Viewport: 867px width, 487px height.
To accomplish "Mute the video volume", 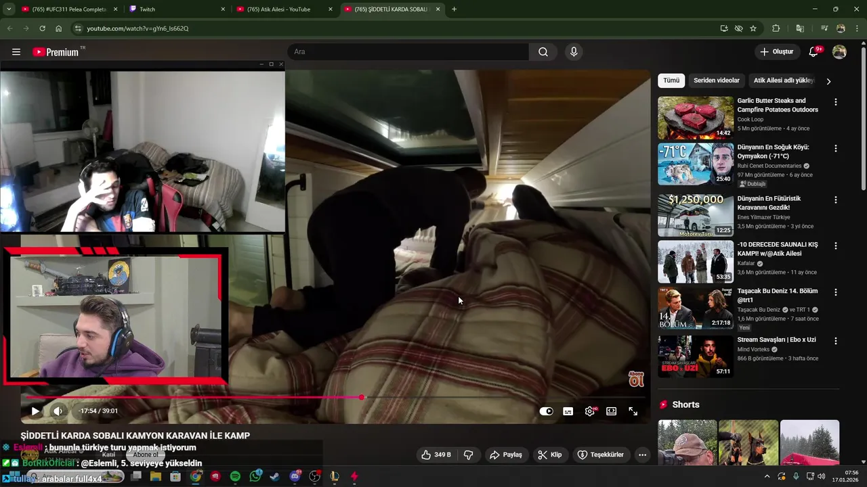I will [58, 411].
